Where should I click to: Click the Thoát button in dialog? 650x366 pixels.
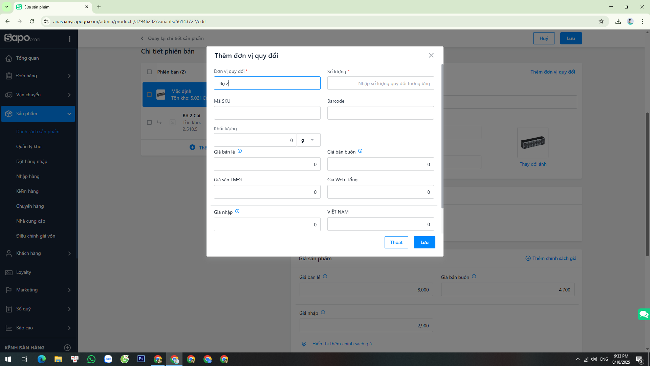pyautogui.click(x=396, y=242)
